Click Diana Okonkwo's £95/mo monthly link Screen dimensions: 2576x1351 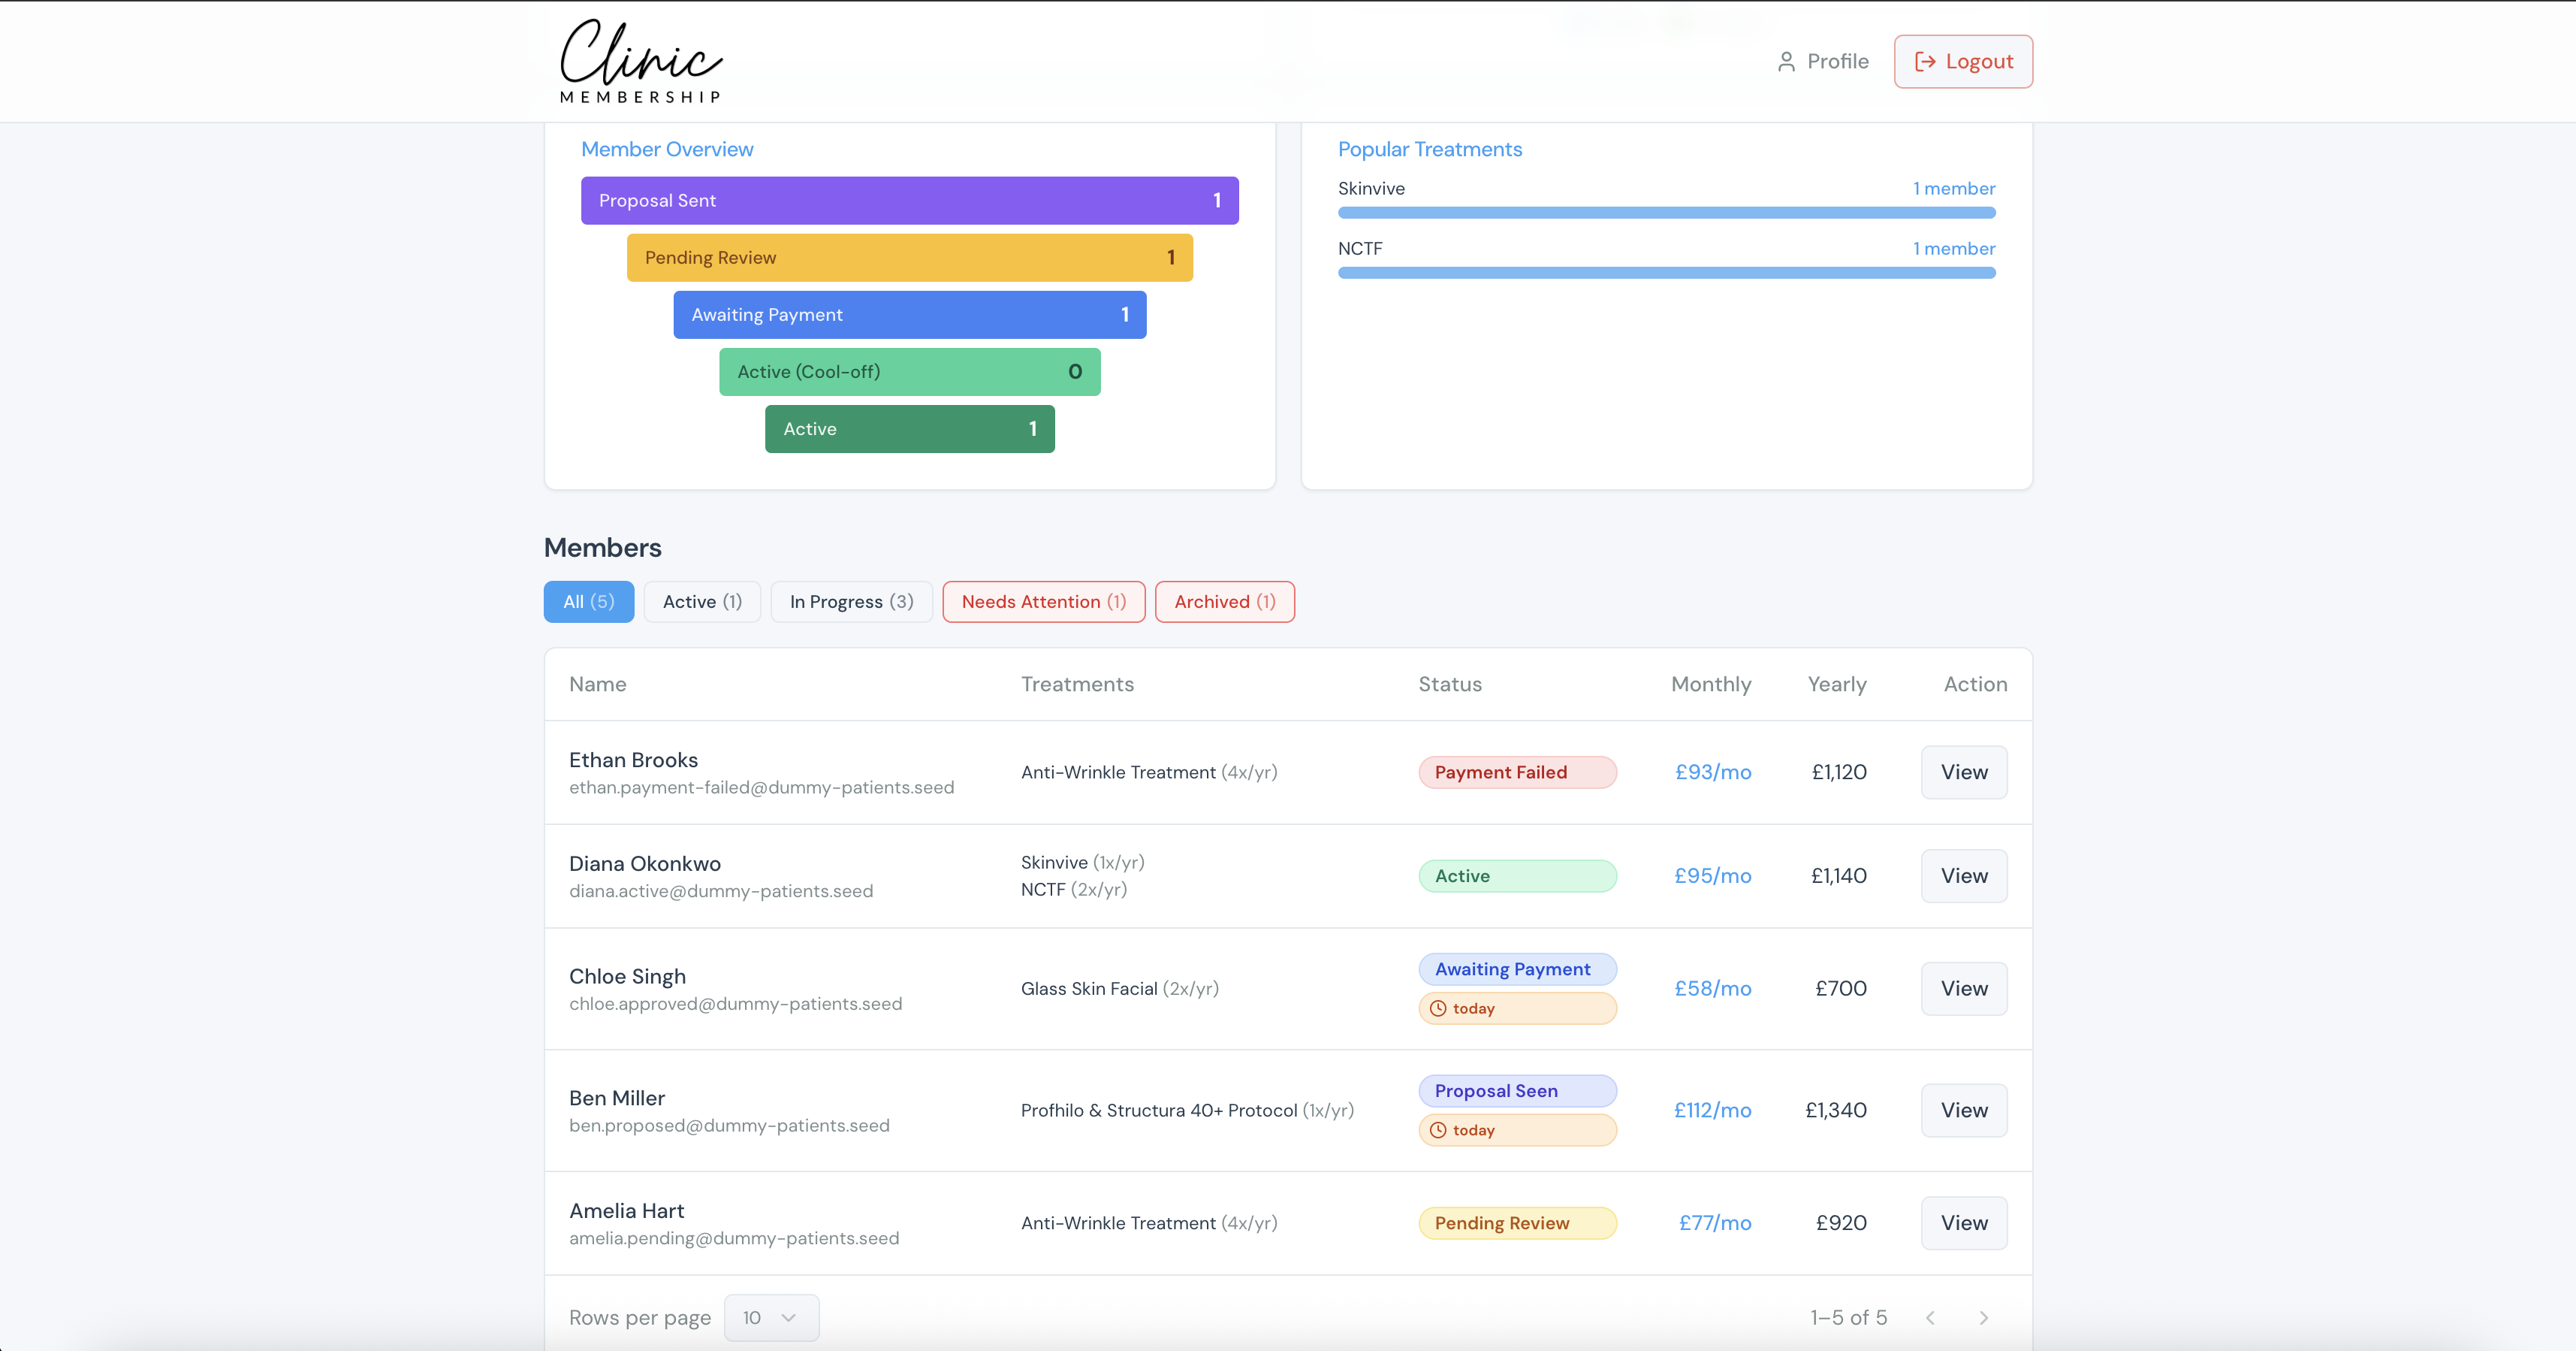pos(1712,875)
